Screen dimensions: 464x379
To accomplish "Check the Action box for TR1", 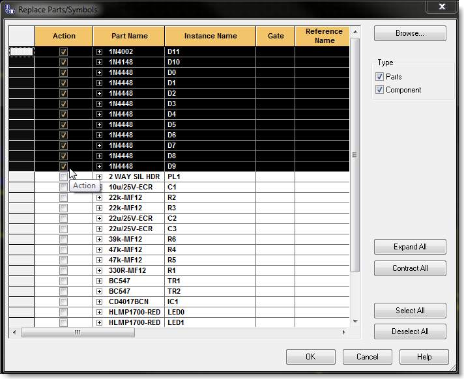I will (63, 281).
